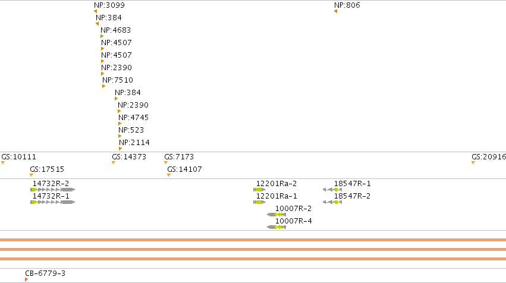The width and height of the screenshot is (506, 283).
Task: Select the GS:14373 triangle marker
Action: [x=114, y=163]
